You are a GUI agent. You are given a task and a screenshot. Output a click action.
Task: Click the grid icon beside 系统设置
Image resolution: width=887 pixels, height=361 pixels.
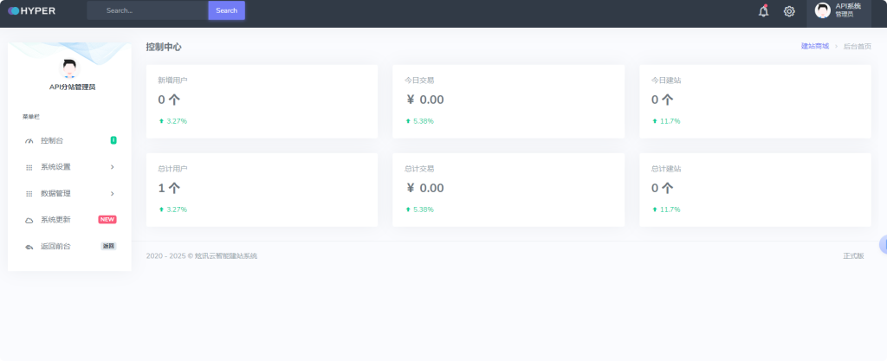29,167
